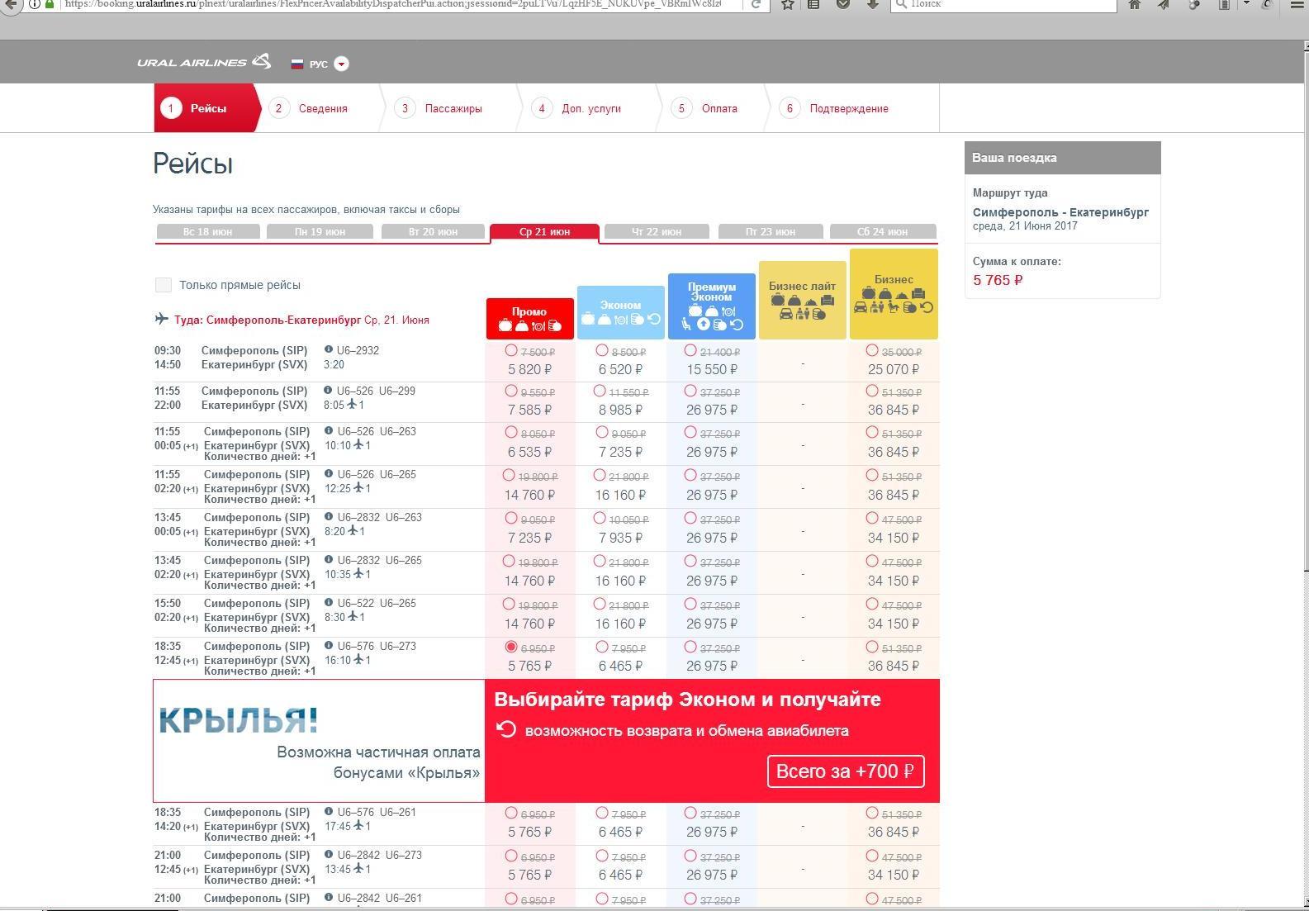Go to step 3 Пассажиры

click(439, 108)
